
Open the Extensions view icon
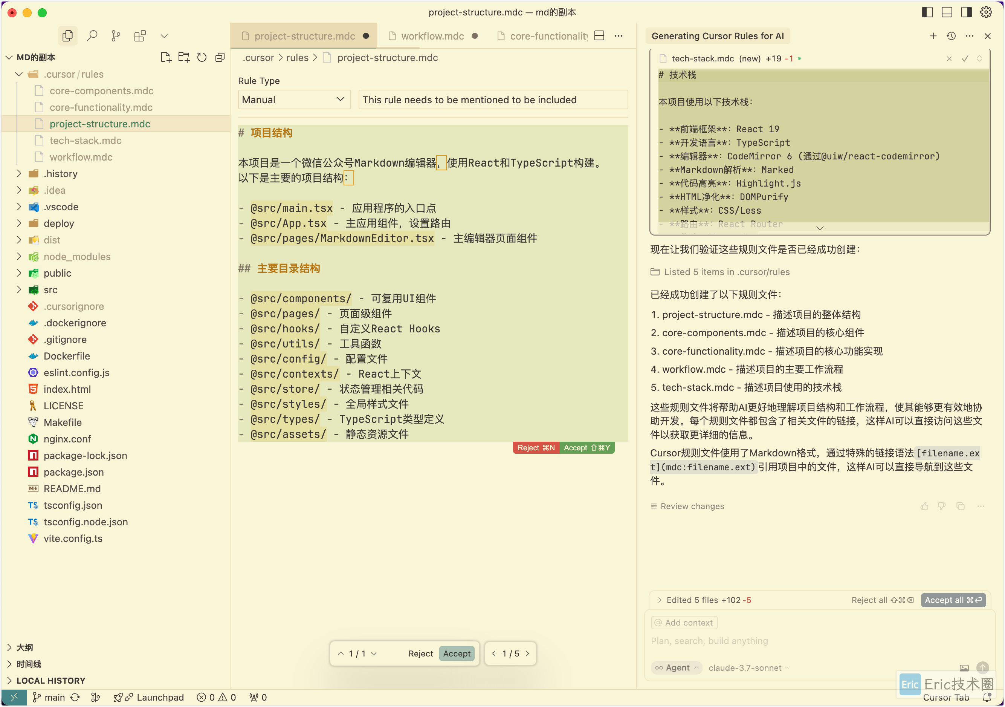coord(140,36)
